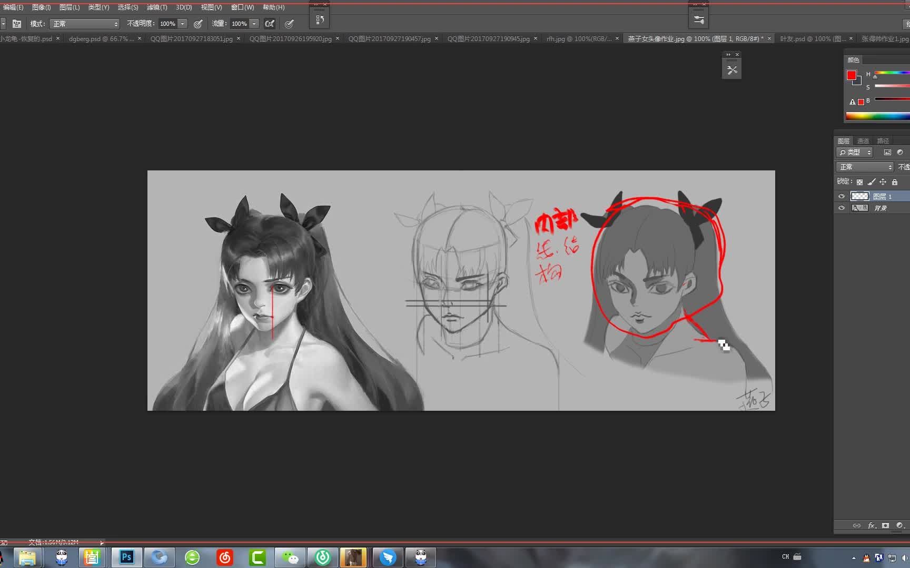
Task: Hide the 图层 1 layer visibility eye
Action: 842,196
